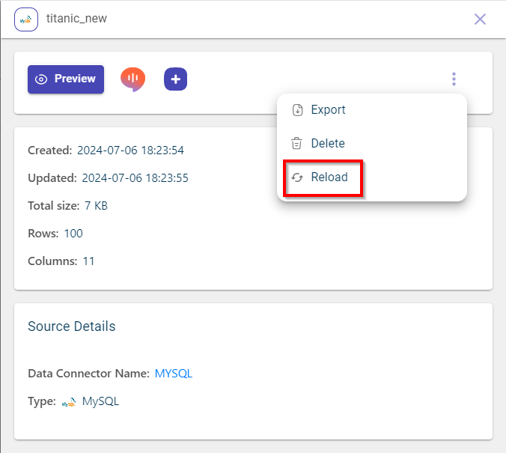The image size is (506, 453).
Task: Click the Rows count value 100
Action: [73, 234]
